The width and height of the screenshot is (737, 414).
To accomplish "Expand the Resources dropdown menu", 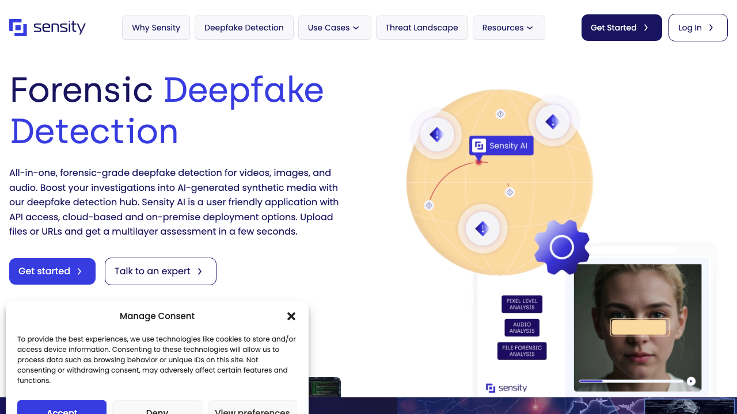I will [x=509, y=28].
